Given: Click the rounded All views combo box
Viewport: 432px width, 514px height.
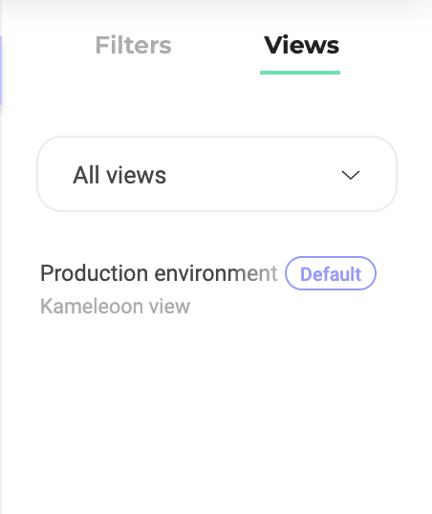Looking at the screenshot, I should [217, 174].
